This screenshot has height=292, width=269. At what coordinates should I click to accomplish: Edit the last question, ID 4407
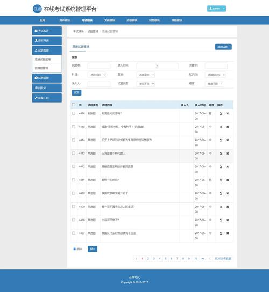pos(221,233)
